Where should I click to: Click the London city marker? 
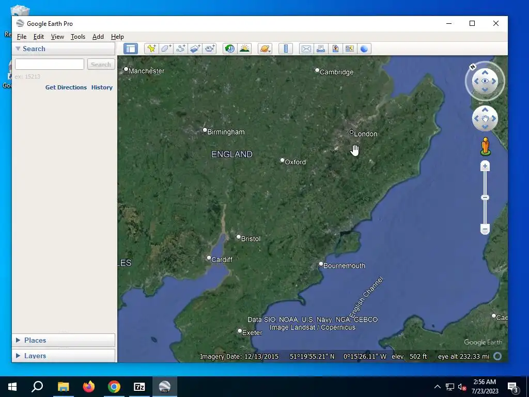click(x=351, y=132)
